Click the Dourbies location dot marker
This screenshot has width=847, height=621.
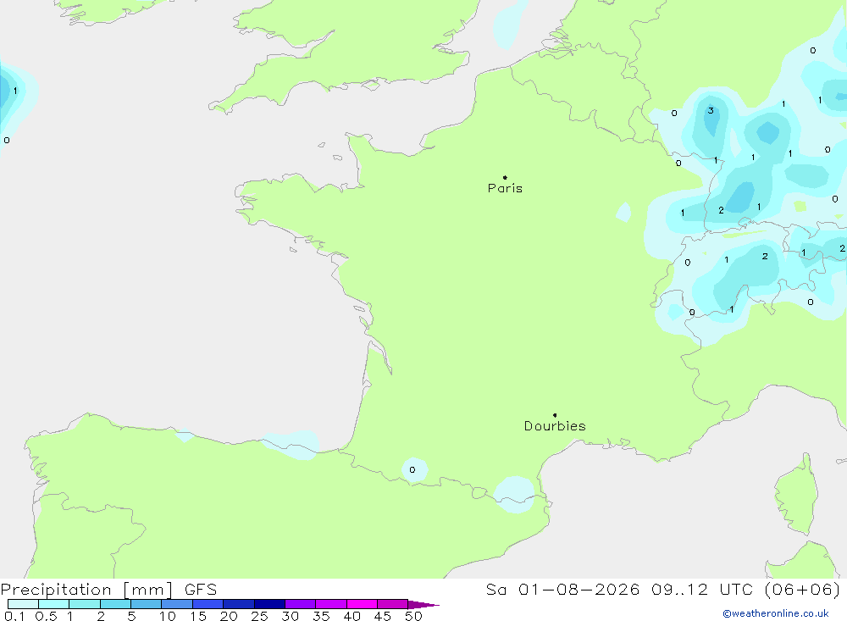coord(555,415)
